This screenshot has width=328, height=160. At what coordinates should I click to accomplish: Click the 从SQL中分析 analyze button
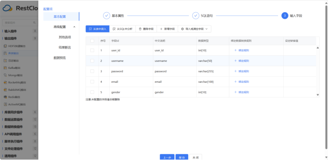click(x=123, y=29)
